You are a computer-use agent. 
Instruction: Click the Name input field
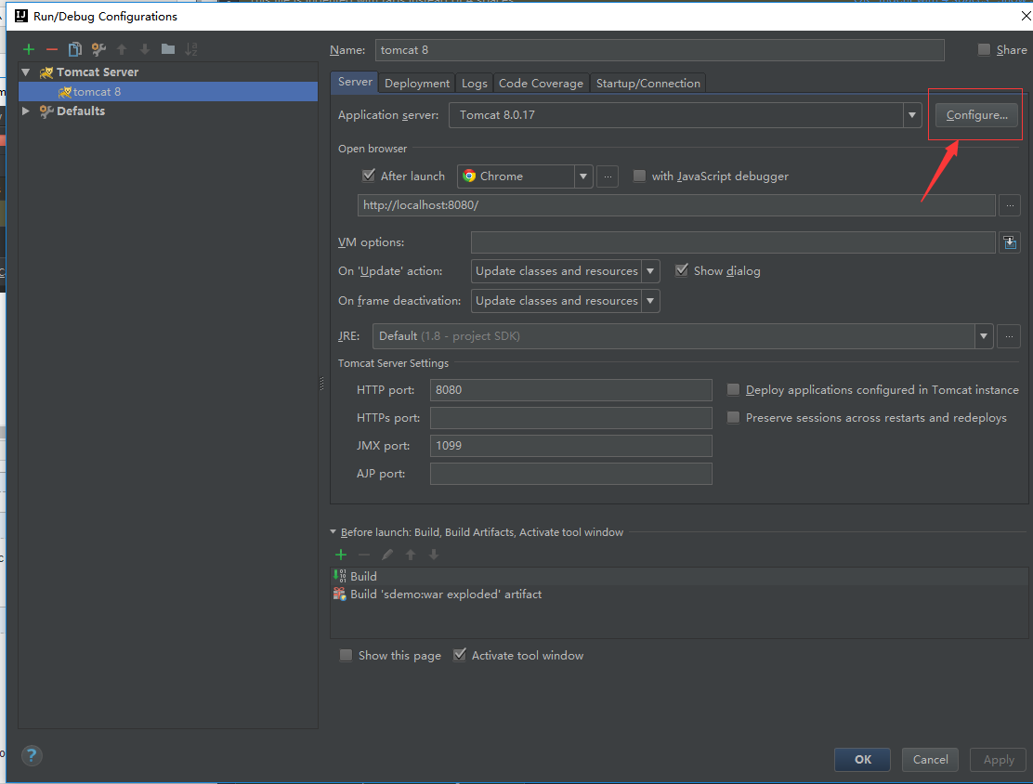point(660,50)
